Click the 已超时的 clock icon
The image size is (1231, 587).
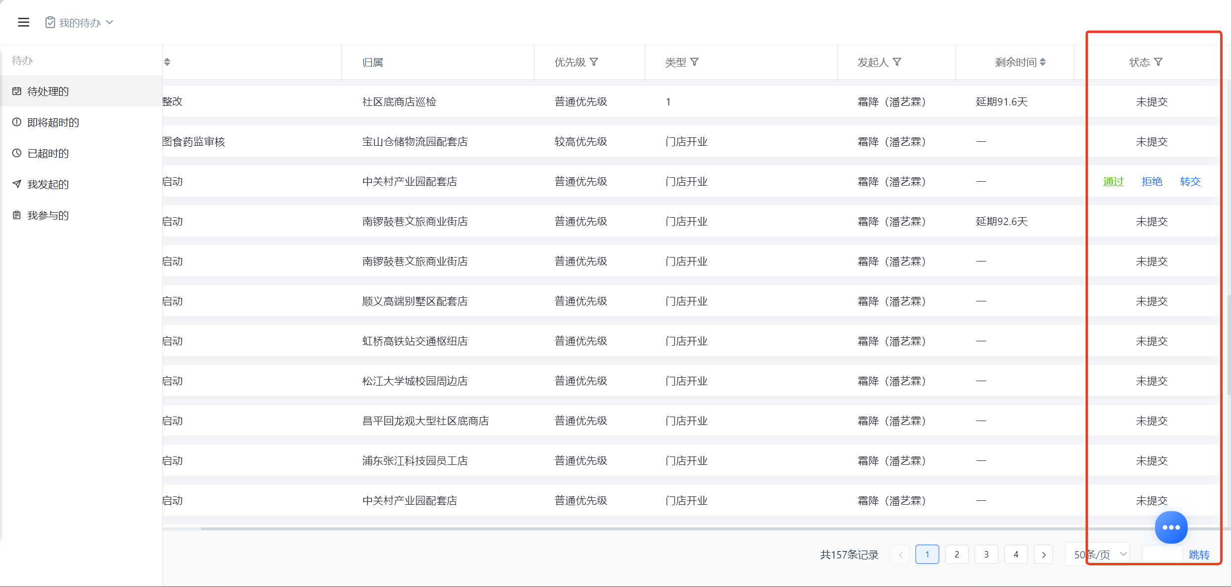tap(17, 153)
